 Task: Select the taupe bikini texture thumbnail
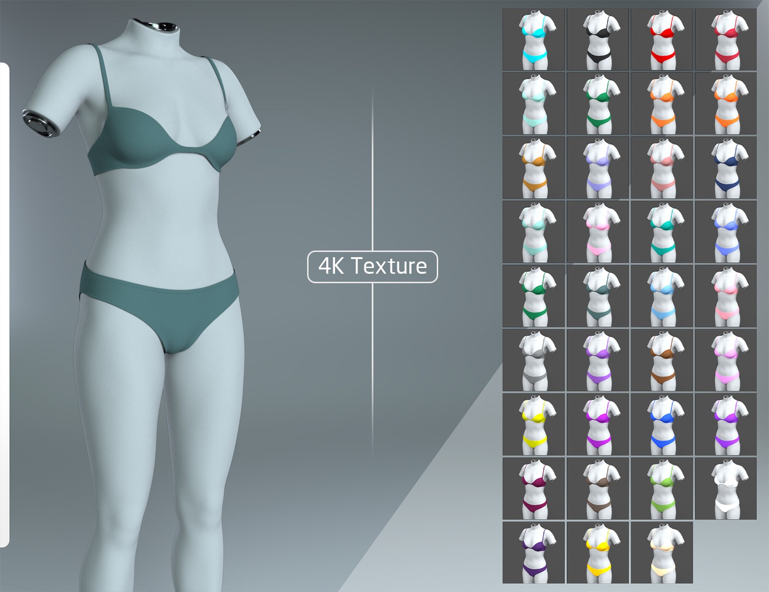click(598, 489)
